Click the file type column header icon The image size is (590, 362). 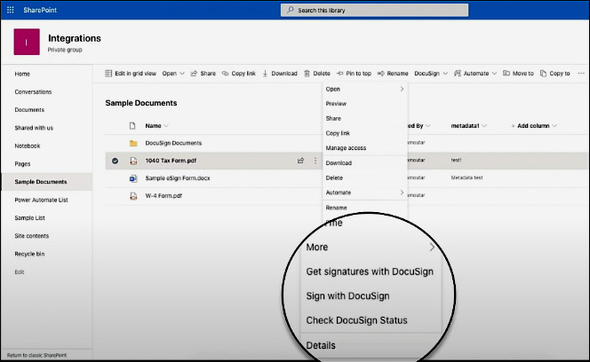[x=132, y=126]
